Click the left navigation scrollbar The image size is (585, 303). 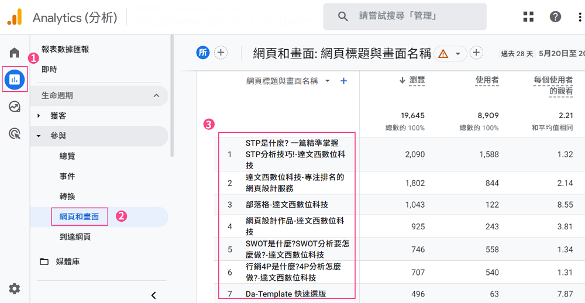(x=172, y=95)
